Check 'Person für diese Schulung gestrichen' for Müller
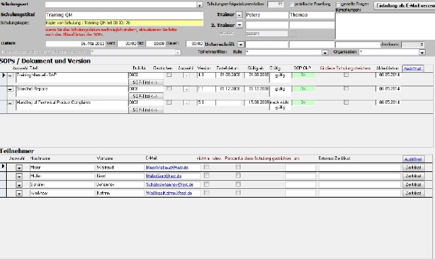 click(x=238, y=175)
